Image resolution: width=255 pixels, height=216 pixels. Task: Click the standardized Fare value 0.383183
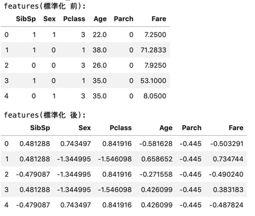tap(228, 190)
